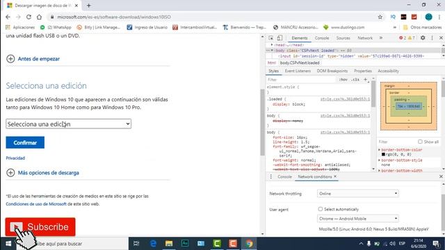Viewport: 445px width, 250px height.
Task: Open File Explorer from taskbar
Action: 169,244
